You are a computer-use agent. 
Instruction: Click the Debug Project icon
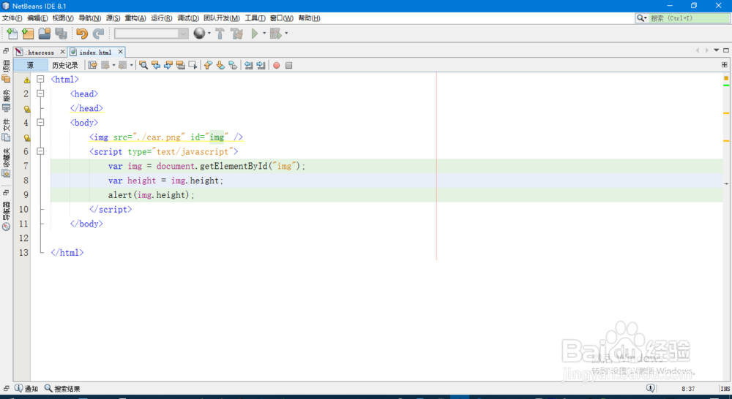point(276,34)
